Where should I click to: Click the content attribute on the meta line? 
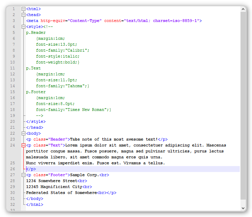pyautogui.click(x=113, y=21)
